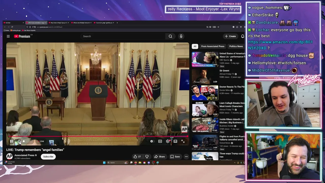
Task: Open the YouTube hamburger guide menu
Action: tap(8, 36)
